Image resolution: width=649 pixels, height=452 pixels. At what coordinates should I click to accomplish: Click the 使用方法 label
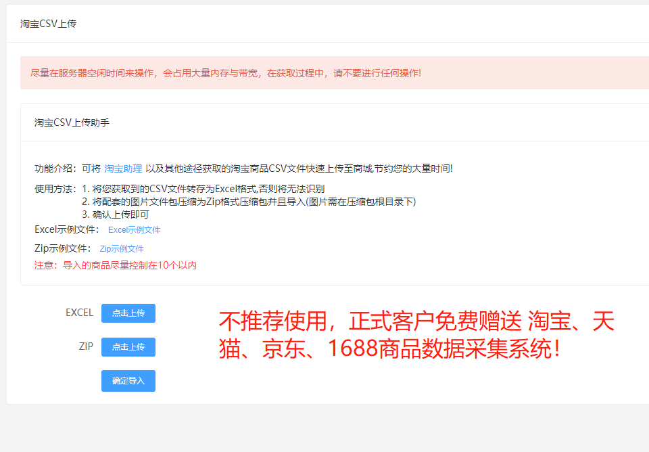[x=55, y=189]
